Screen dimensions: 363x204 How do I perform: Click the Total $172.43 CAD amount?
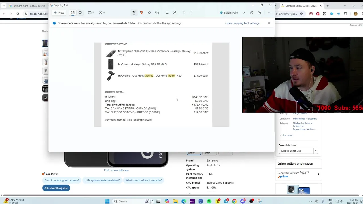click(200, 105)
